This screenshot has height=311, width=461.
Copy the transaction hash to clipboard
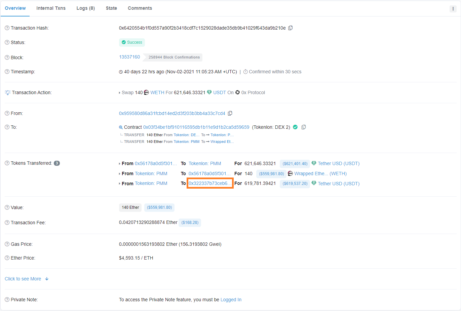(x=291, y=28)
